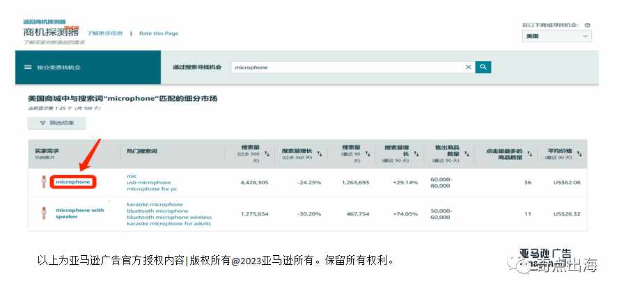
Task: Click the value -30.20%
Action: click(309, 214)
